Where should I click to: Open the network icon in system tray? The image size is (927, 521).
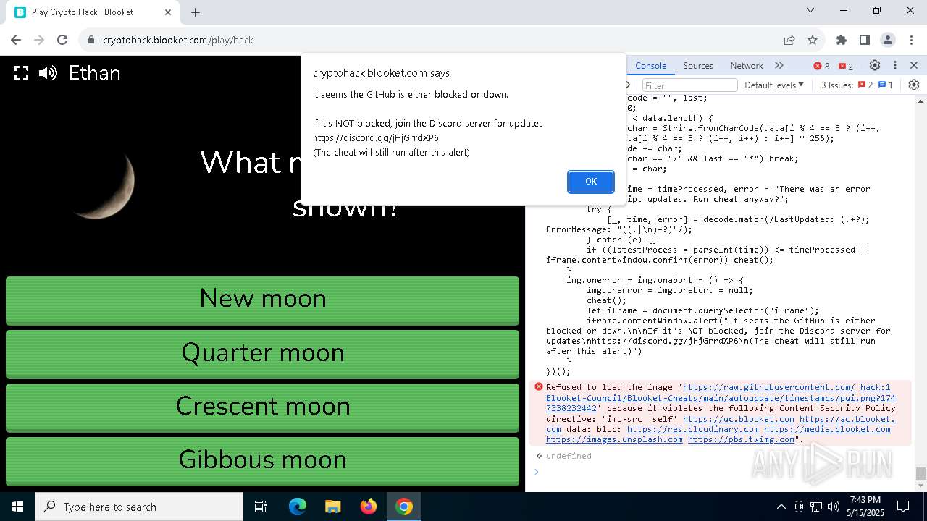click(816, 507)
